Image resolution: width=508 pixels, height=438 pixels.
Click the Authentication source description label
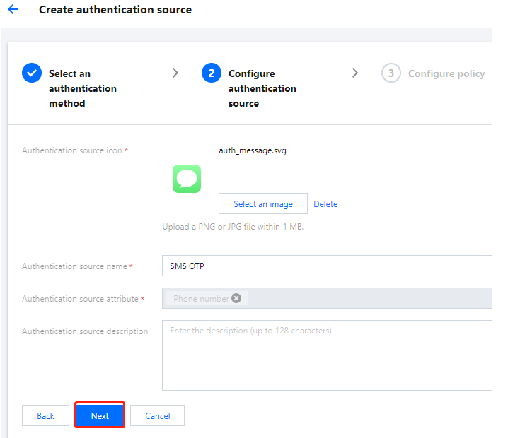[85, 331]
